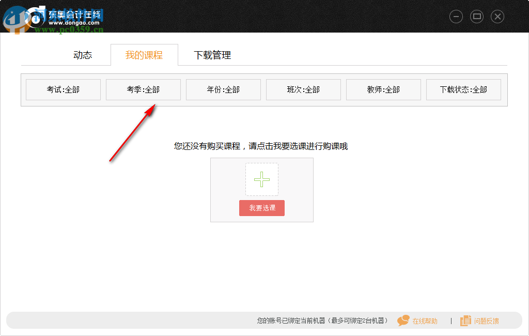Click the circular minimize icon
This screenshot has width=529, height=336.
[456, 16]
